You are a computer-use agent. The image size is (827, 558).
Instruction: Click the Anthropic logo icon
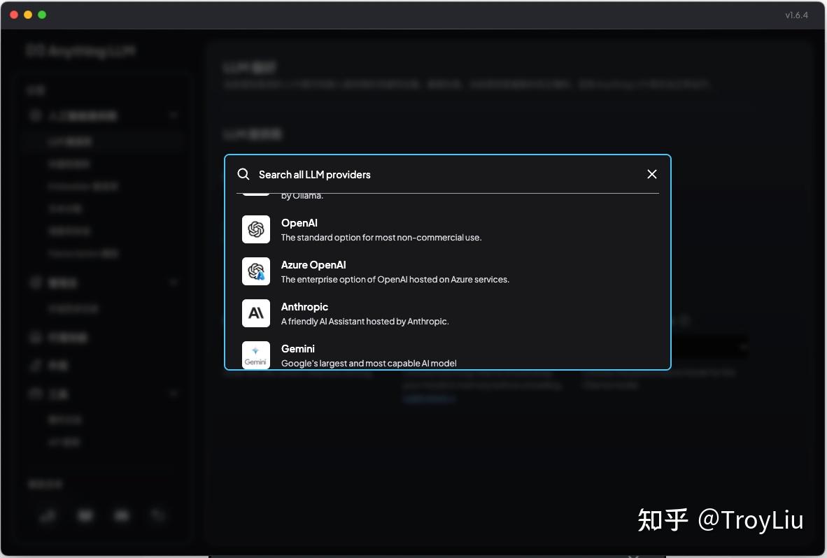pos(256,313)
